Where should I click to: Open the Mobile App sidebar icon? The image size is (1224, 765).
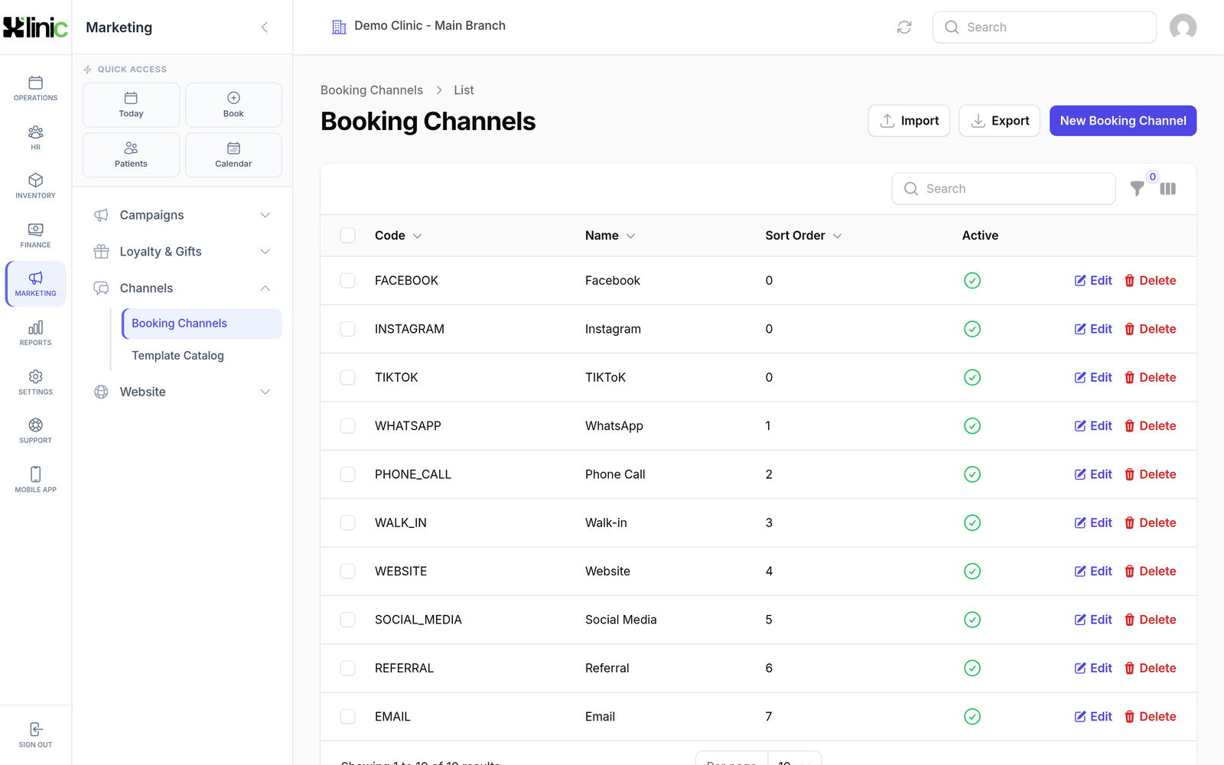pyautogui.click(x=35, y=480)
